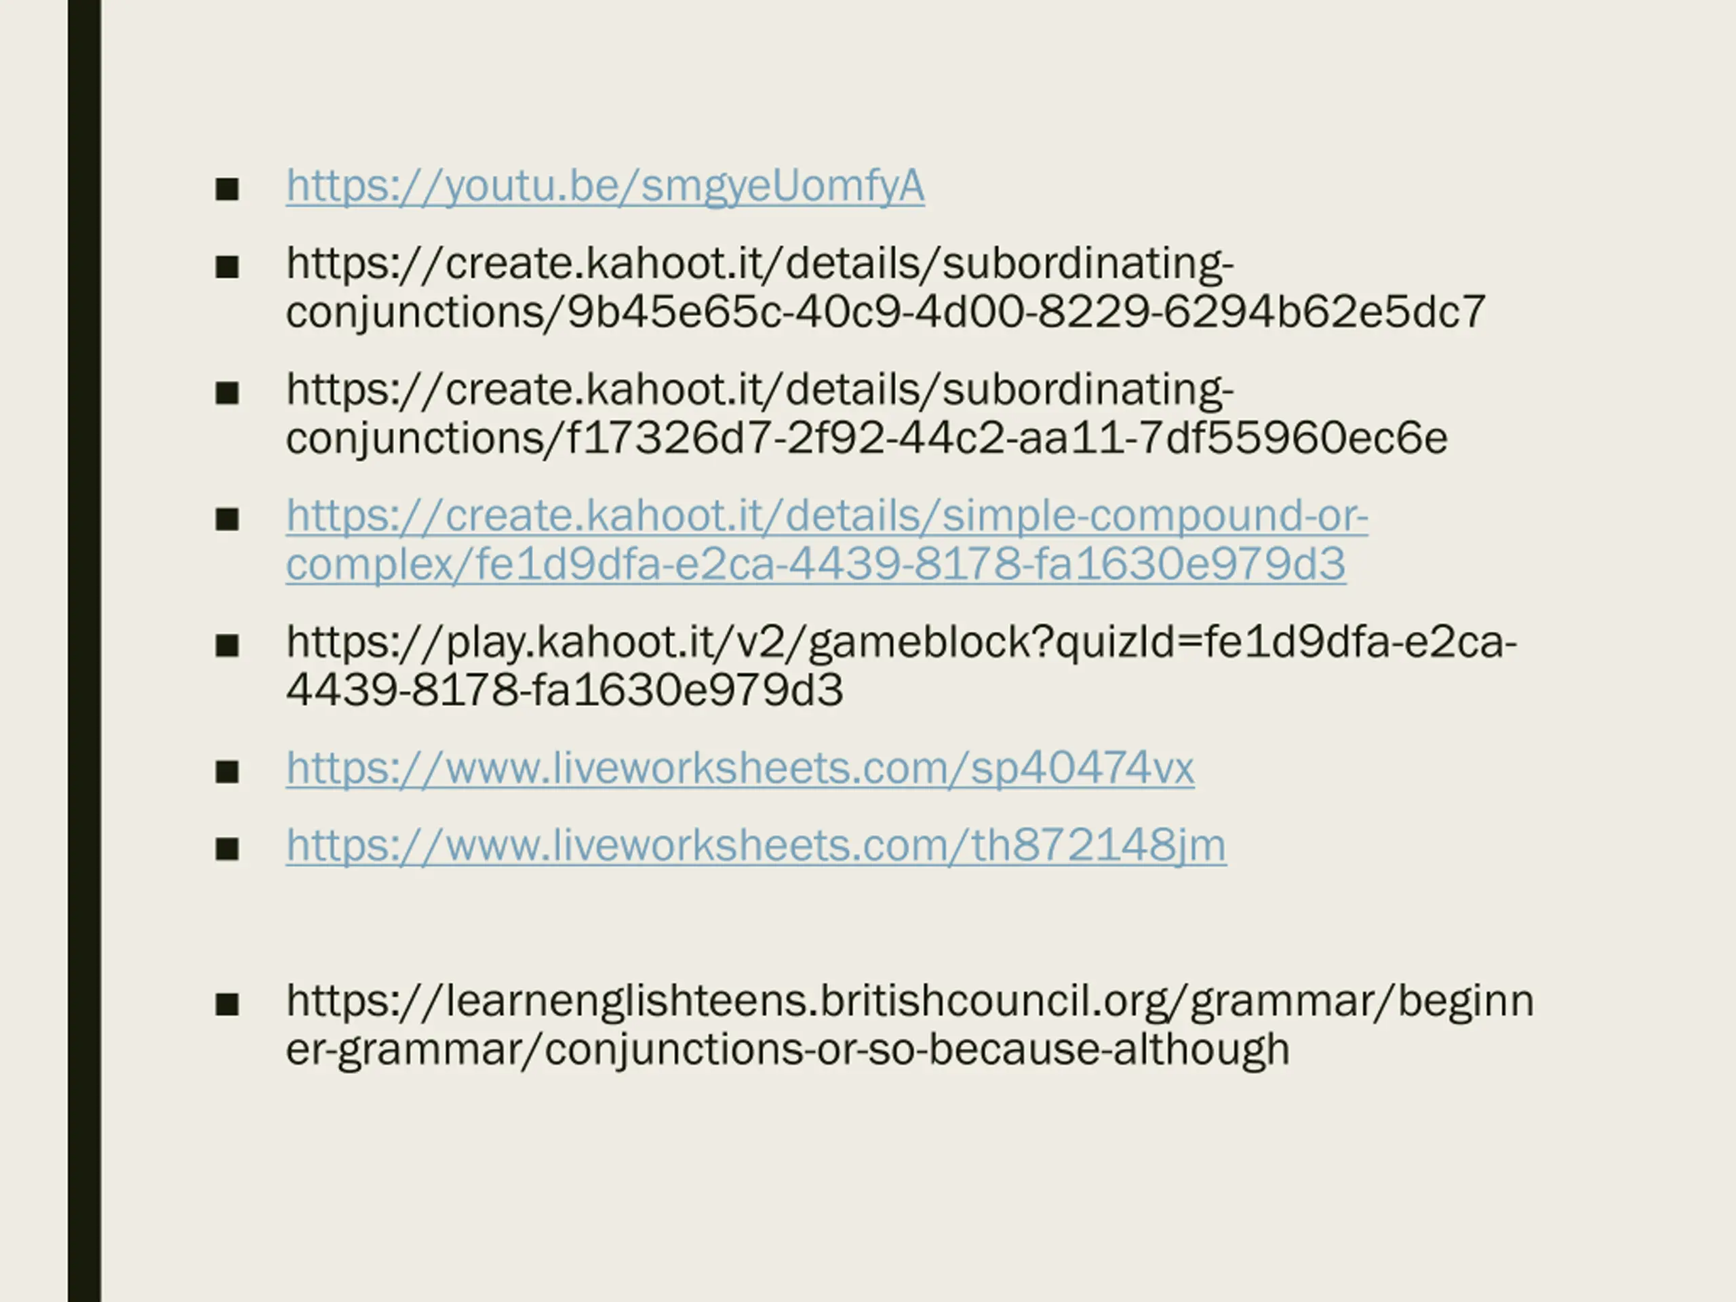Click the bullet beside the f17326d7 Kahoot URL
The width and height of the screenshot is (1736, 1302).
pyautogui.click(x=226, y=393)
